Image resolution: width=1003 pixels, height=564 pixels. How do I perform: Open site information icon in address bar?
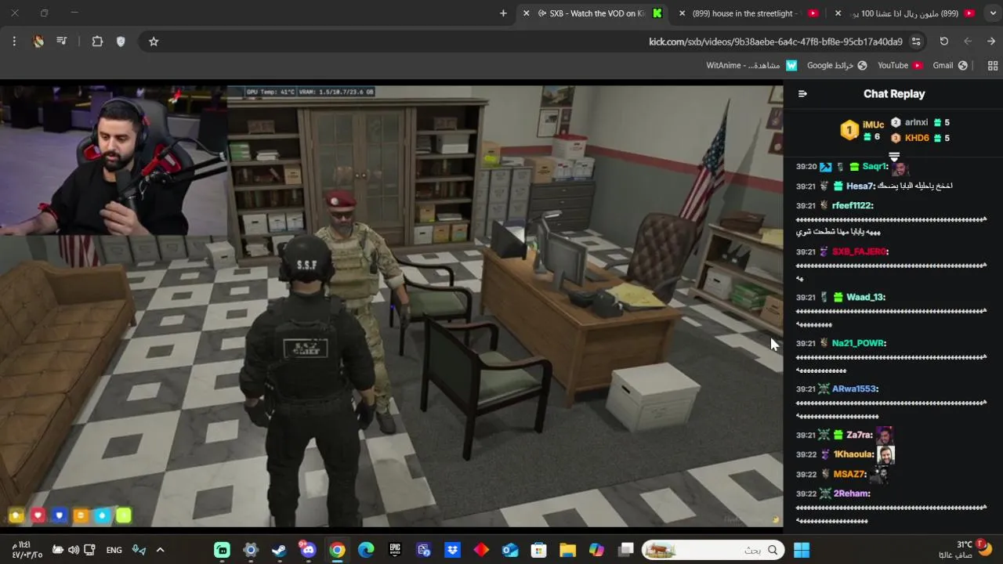pyautogui.click(x=915, y=42)
